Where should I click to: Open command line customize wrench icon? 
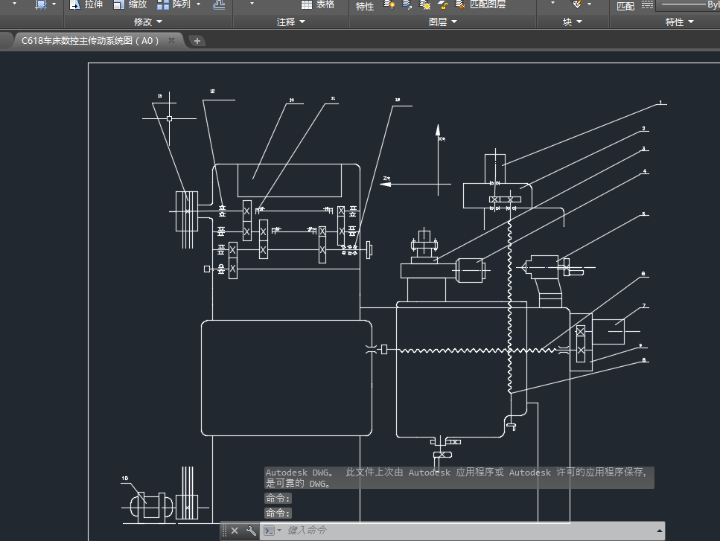(251, 531)
